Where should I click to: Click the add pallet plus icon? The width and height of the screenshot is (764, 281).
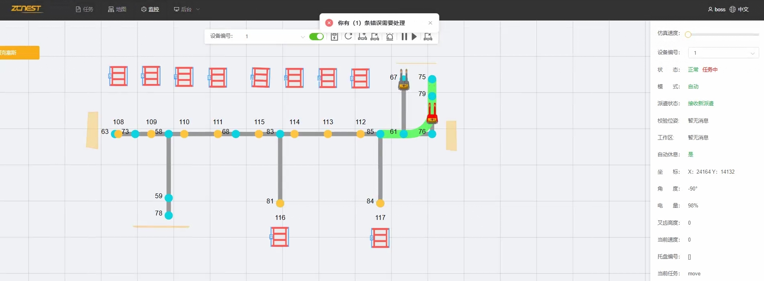pyautogui.click(x=362, y=37)
